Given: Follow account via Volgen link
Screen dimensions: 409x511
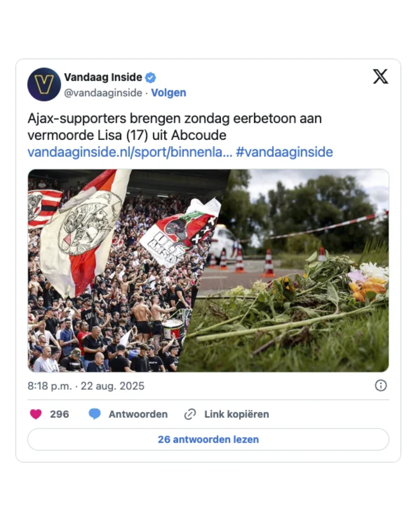Looking at the screenshot, I should 169,93.
